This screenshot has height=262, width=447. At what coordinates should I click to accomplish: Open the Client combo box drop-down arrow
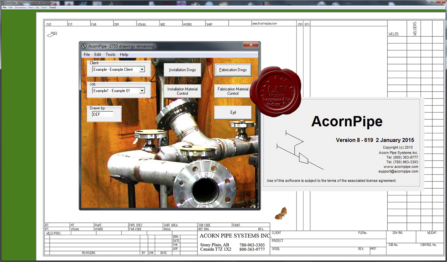click(x=142, y=69)
